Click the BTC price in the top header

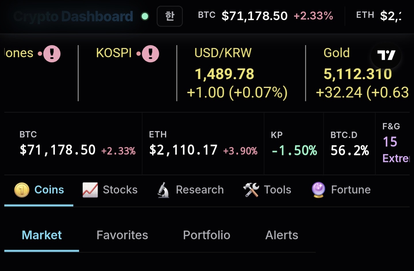coord(254,16)
